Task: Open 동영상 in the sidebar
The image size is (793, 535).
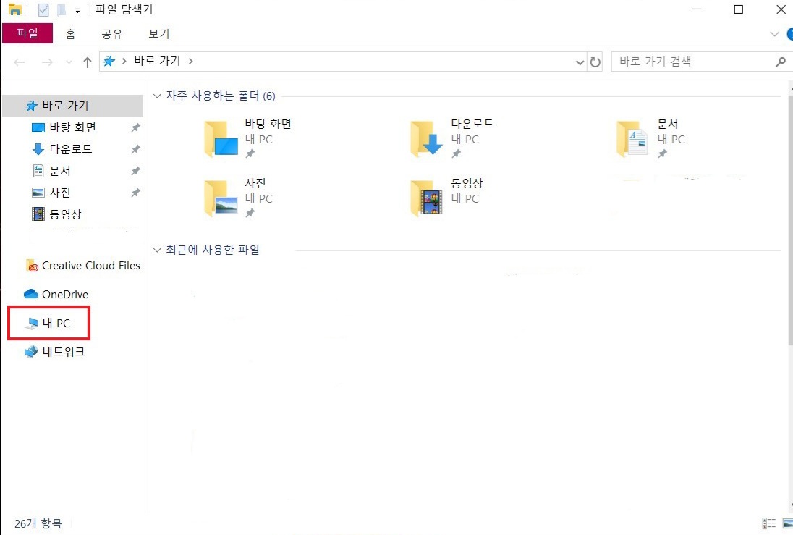Action: tap(65, 214)
